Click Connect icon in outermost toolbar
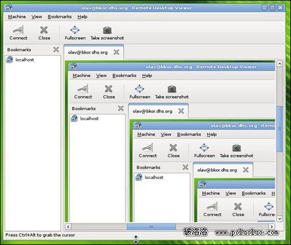 [x=18, y=30]
